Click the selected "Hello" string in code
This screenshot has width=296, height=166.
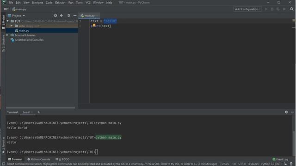pyautogui.click(x=110, y=21)
